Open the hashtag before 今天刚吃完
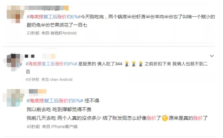The height and width of the screenshot is (138, 223). point(54,17)
